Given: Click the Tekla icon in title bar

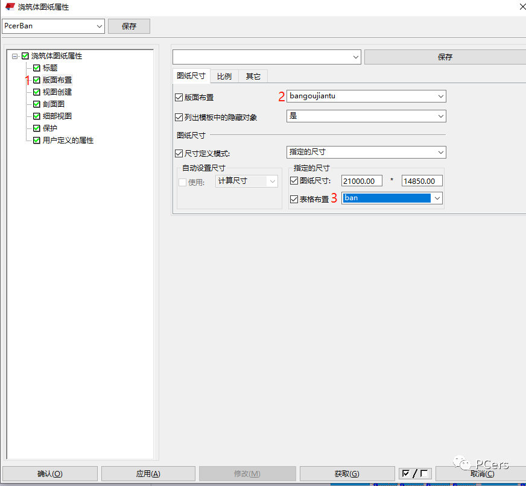Looking at the screenshot, I should point(10,7).
